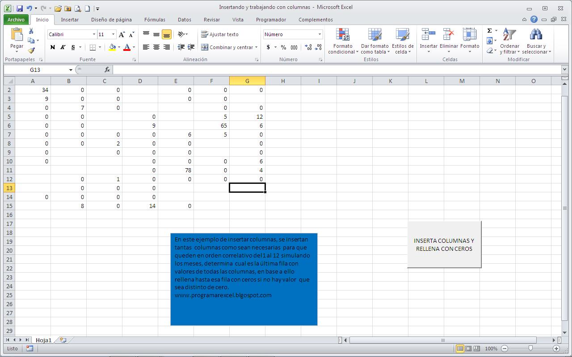Switch to Page Layout view in status bar
Viewport: 572px width, 357px height.
468,349
